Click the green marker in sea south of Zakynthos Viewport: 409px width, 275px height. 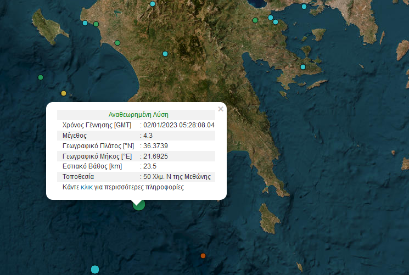(x=40, y=77)
